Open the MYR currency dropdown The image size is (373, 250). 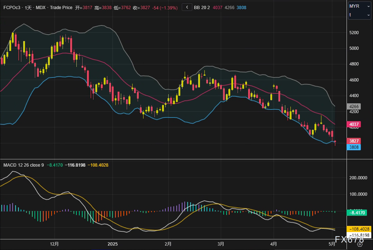359,6
